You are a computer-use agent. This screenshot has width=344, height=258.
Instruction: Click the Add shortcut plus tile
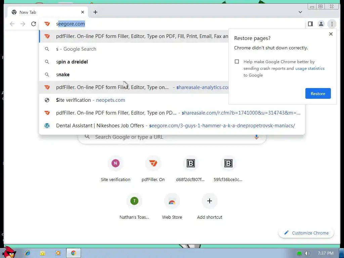point(210,207)
